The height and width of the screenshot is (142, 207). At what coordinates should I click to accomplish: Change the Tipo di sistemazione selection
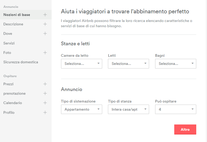[x=81, y=109]
